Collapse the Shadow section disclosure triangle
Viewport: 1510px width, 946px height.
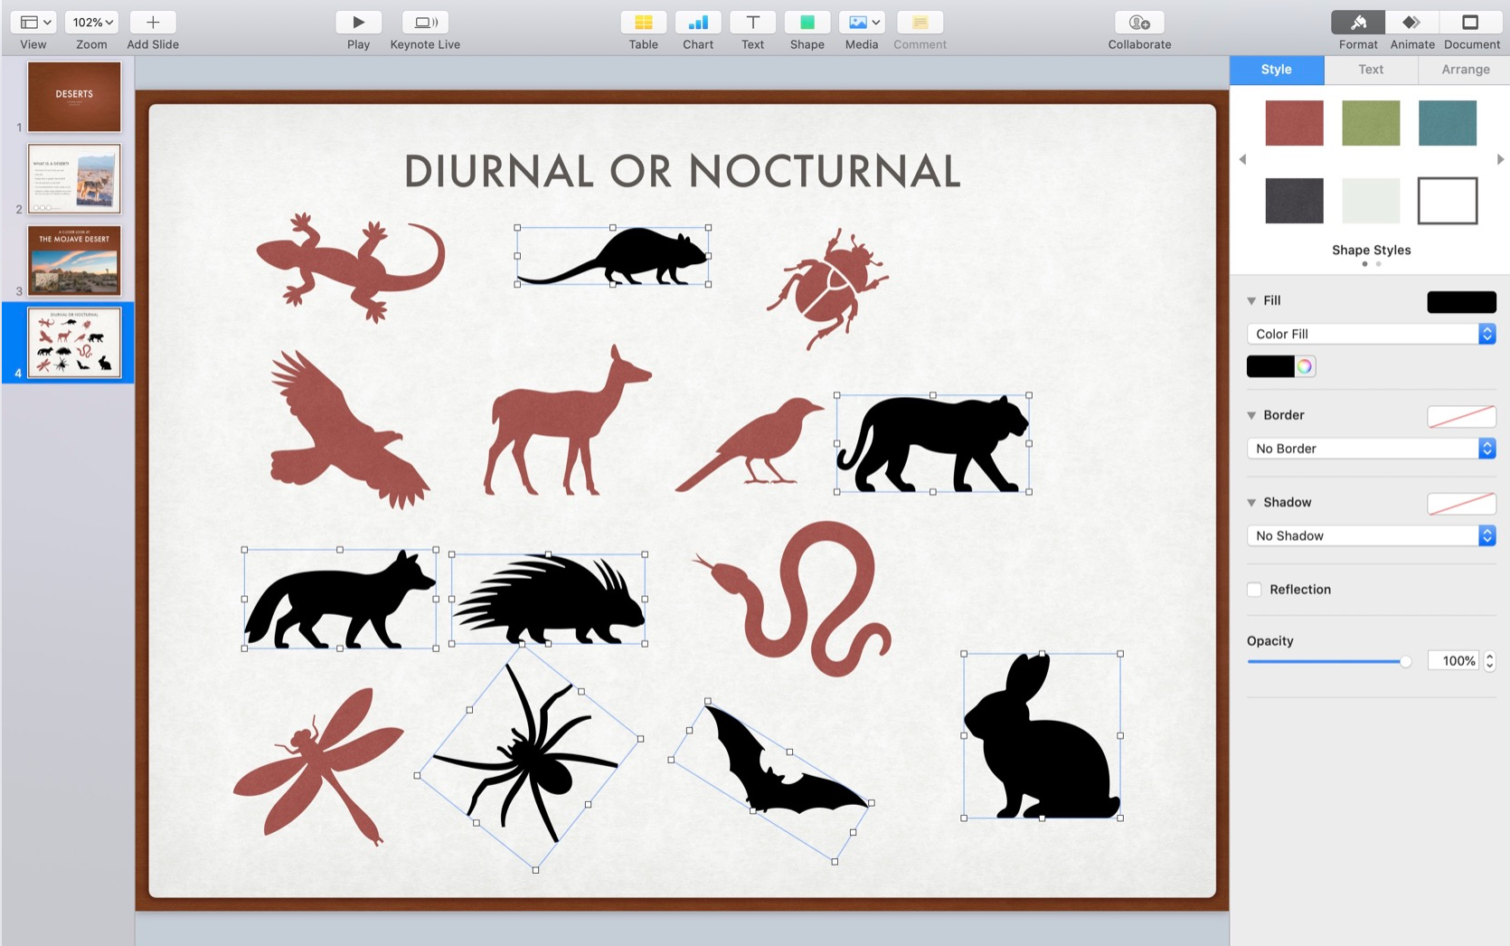[1251, 503]
